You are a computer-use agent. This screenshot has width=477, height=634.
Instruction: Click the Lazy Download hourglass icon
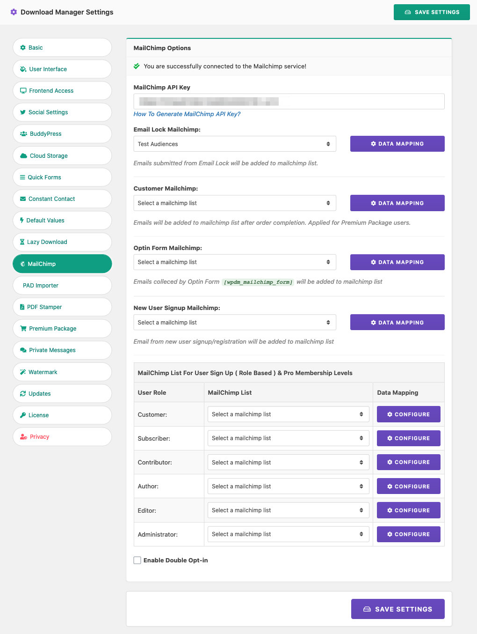click(x=22, y=242)
